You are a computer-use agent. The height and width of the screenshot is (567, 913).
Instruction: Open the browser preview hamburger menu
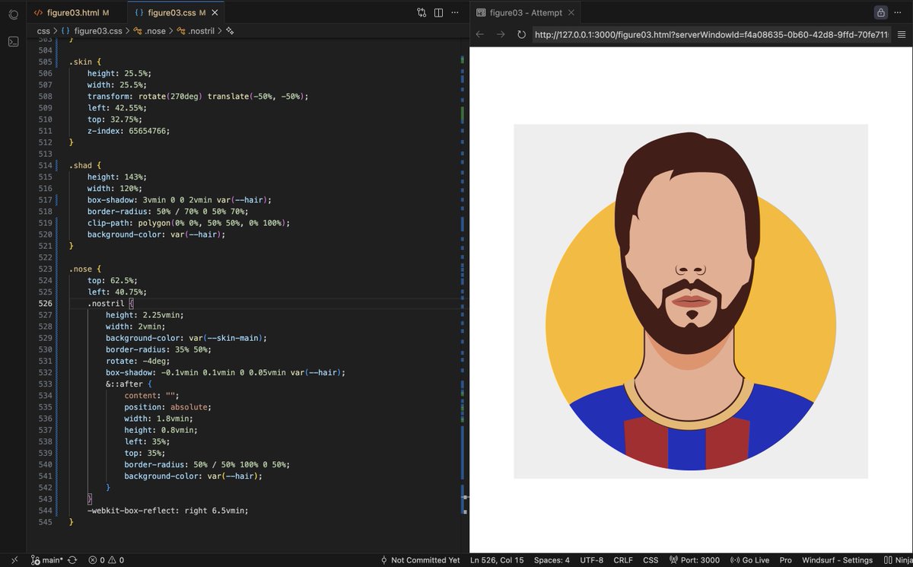pyautogui.click(x=901, y=34)
